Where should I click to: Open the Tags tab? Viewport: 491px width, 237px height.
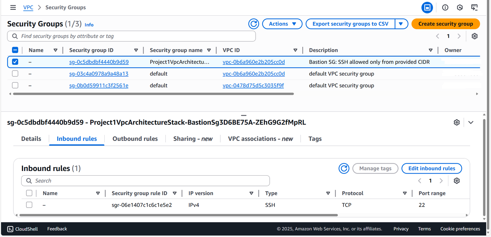(315, 139)
